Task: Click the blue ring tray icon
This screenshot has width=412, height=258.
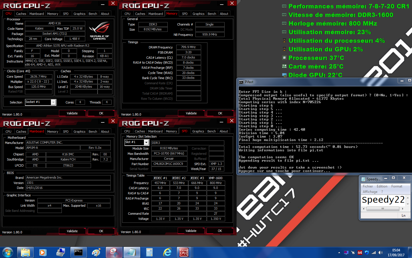Action: (x=367, y=253)
